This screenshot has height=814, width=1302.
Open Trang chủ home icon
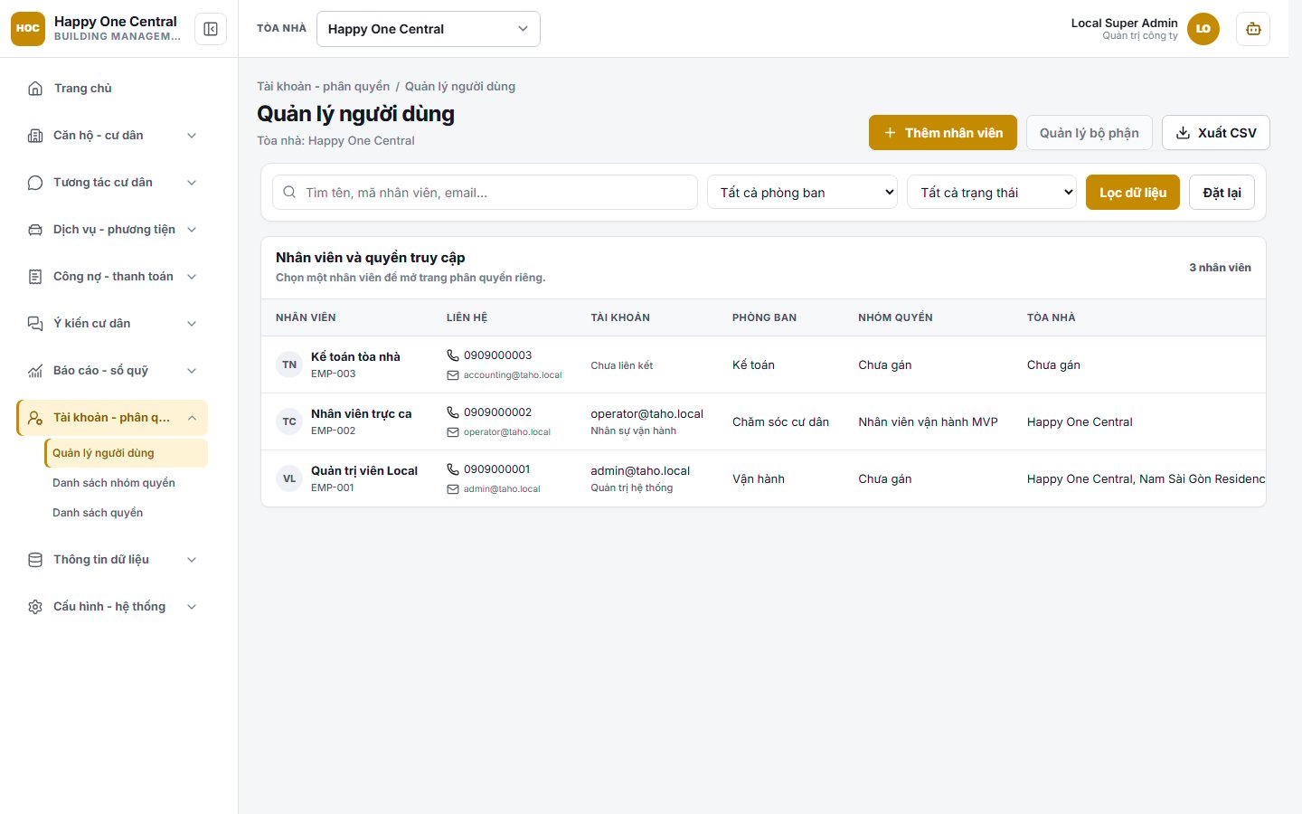coord(35,88)
